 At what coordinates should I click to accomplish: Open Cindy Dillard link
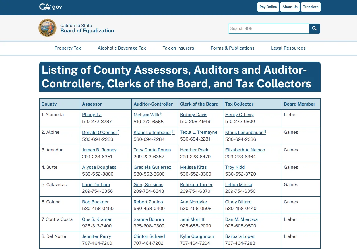238,202
